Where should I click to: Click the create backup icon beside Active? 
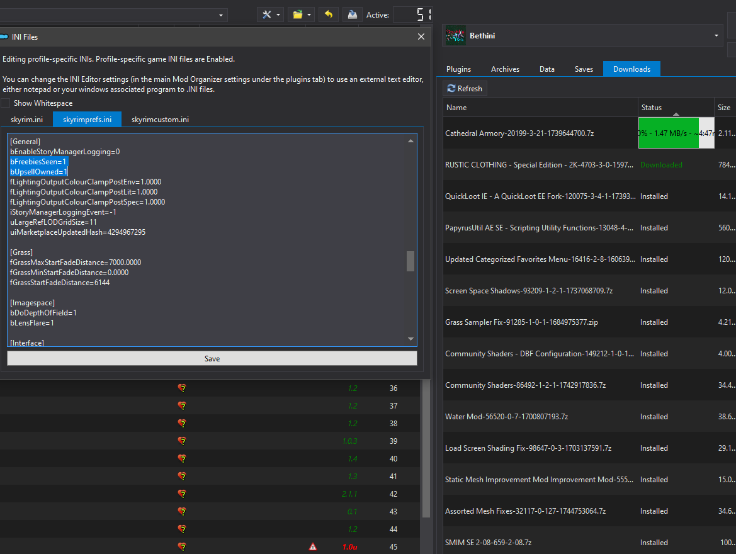(x=353, y=14)
